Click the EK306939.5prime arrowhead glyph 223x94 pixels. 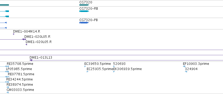coord(114,72)
